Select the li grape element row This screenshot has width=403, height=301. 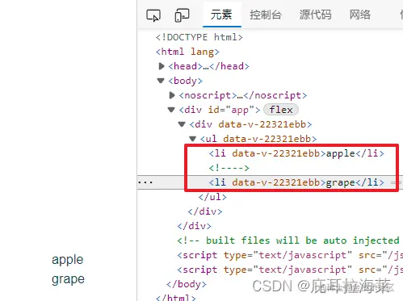click(x=296, y=182)
